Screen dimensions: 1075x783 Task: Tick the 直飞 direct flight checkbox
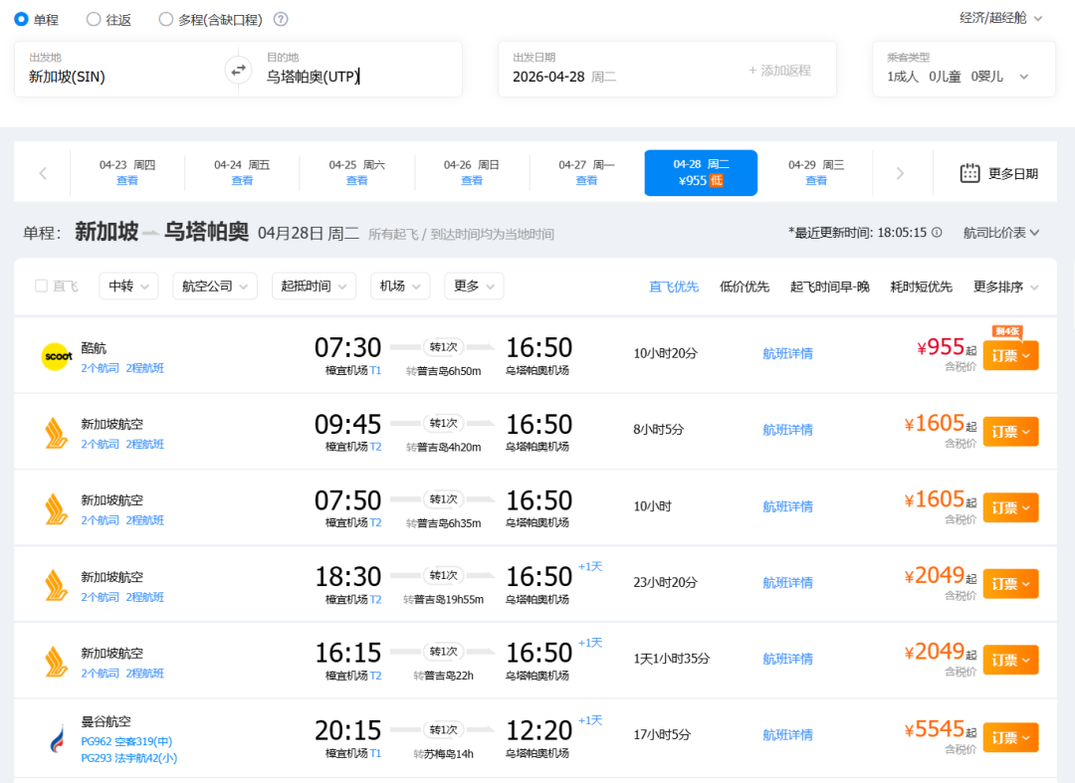click(42, 286)
